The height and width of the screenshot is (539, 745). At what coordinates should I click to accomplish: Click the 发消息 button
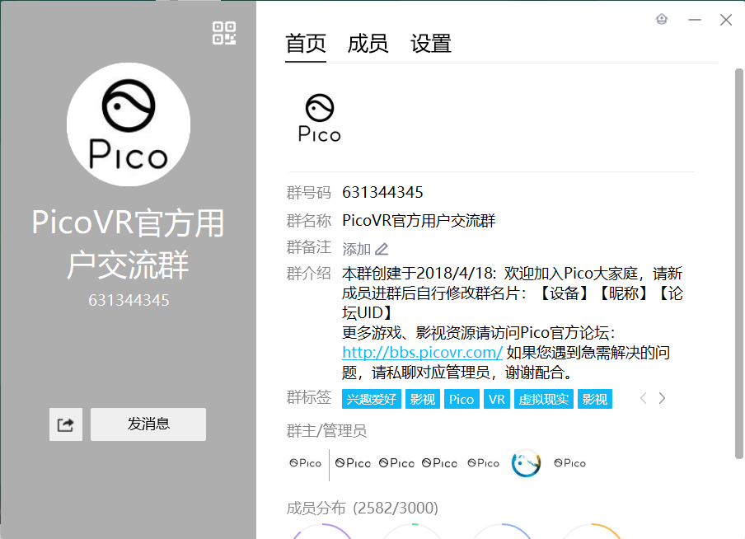pyautogui.click(x=148, y=424)
